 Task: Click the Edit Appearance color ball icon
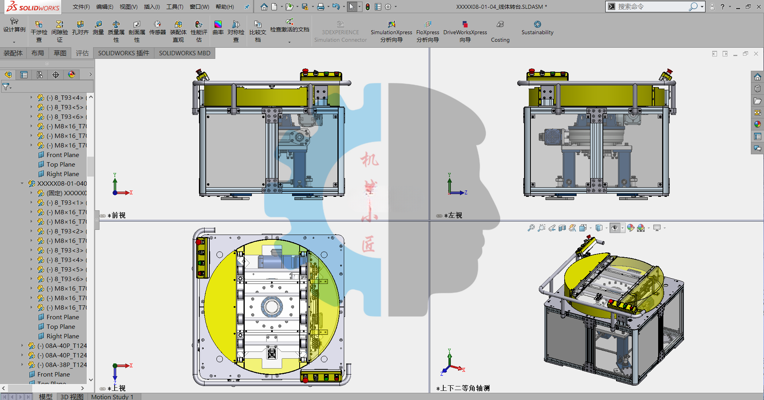(x=630, y=228)
